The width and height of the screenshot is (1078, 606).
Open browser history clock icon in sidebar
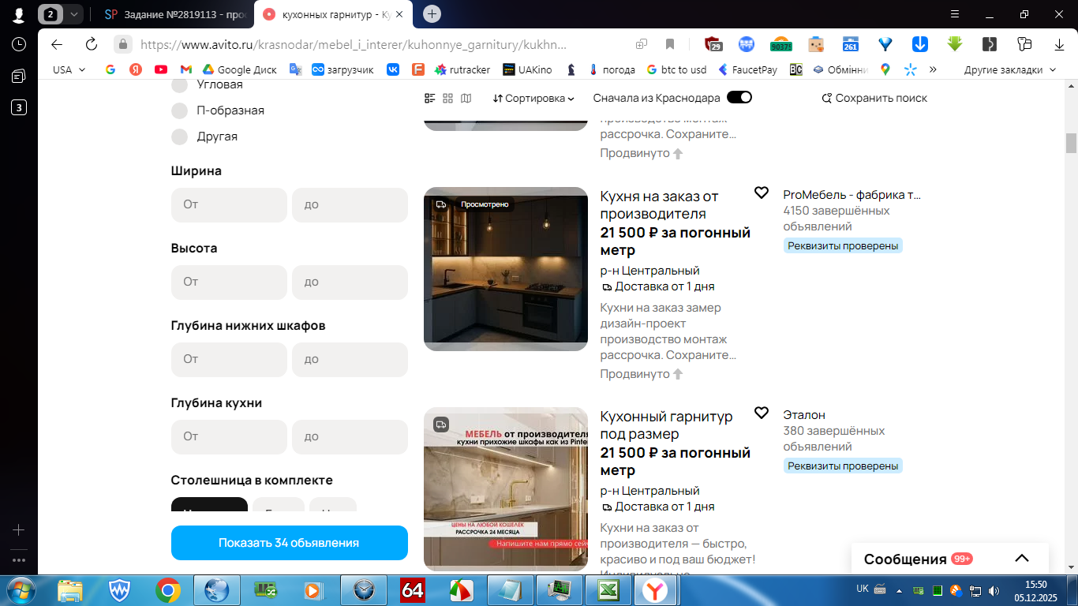[x=19, y=44]
